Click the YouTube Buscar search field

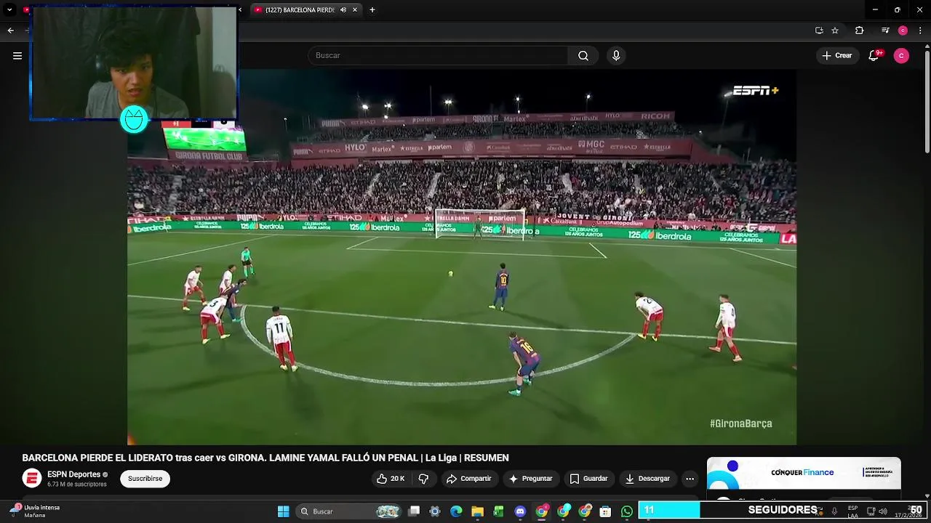tap(438, 56)
